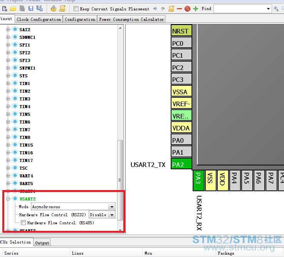Click the grey Redo arrow icon

point(163,9)
